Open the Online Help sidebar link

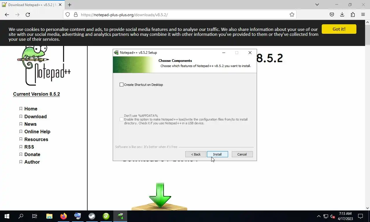pyautogui.click(x=37, y=132)
